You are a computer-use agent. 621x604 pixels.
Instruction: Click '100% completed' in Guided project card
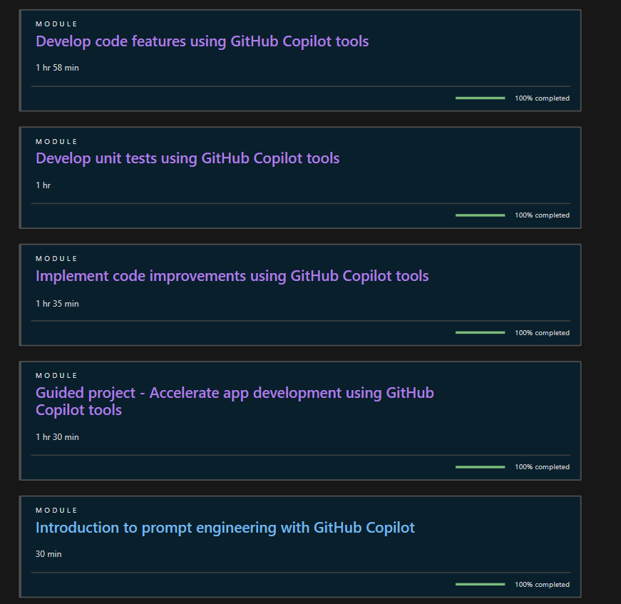click(x=542, y=467)
